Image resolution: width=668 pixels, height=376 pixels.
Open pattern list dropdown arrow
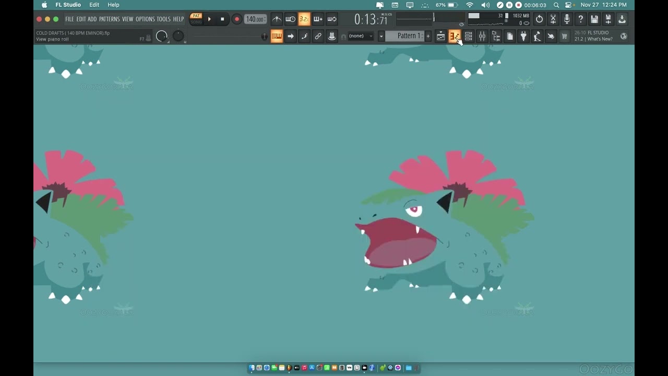coord(381,36)
